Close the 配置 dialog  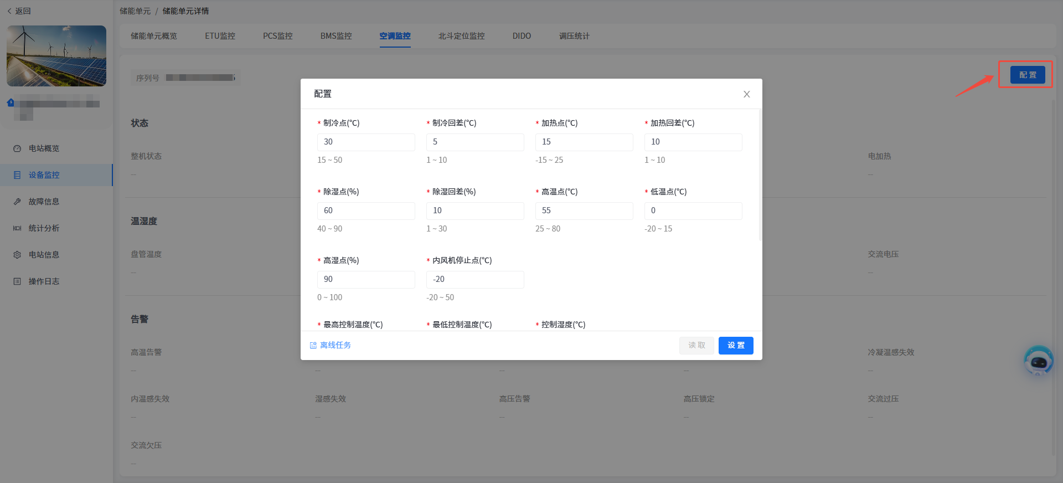pos(746,94)
